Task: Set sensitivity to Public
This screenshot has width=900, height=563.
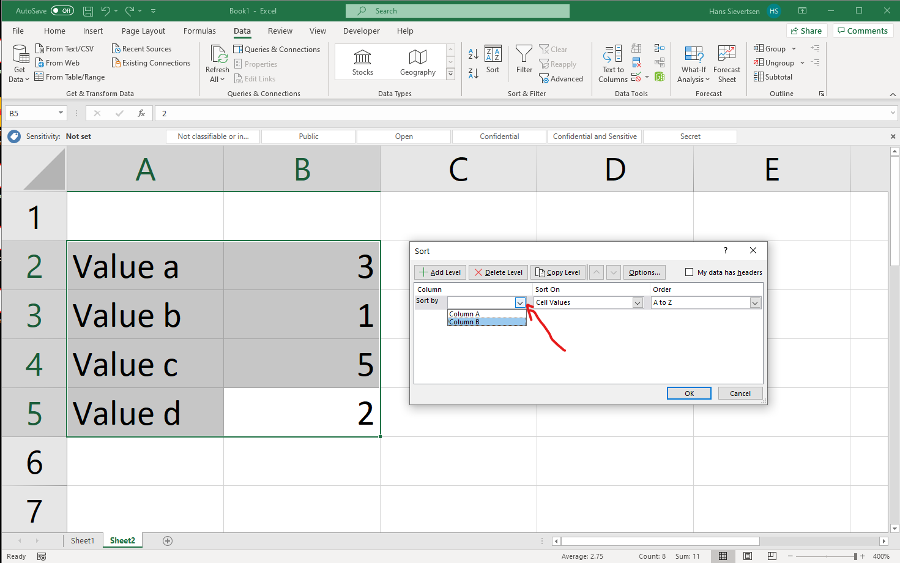Action: click(308, 136)
